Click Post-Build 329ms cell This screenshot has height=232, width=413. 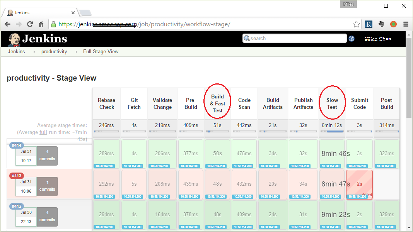[387, 215]
